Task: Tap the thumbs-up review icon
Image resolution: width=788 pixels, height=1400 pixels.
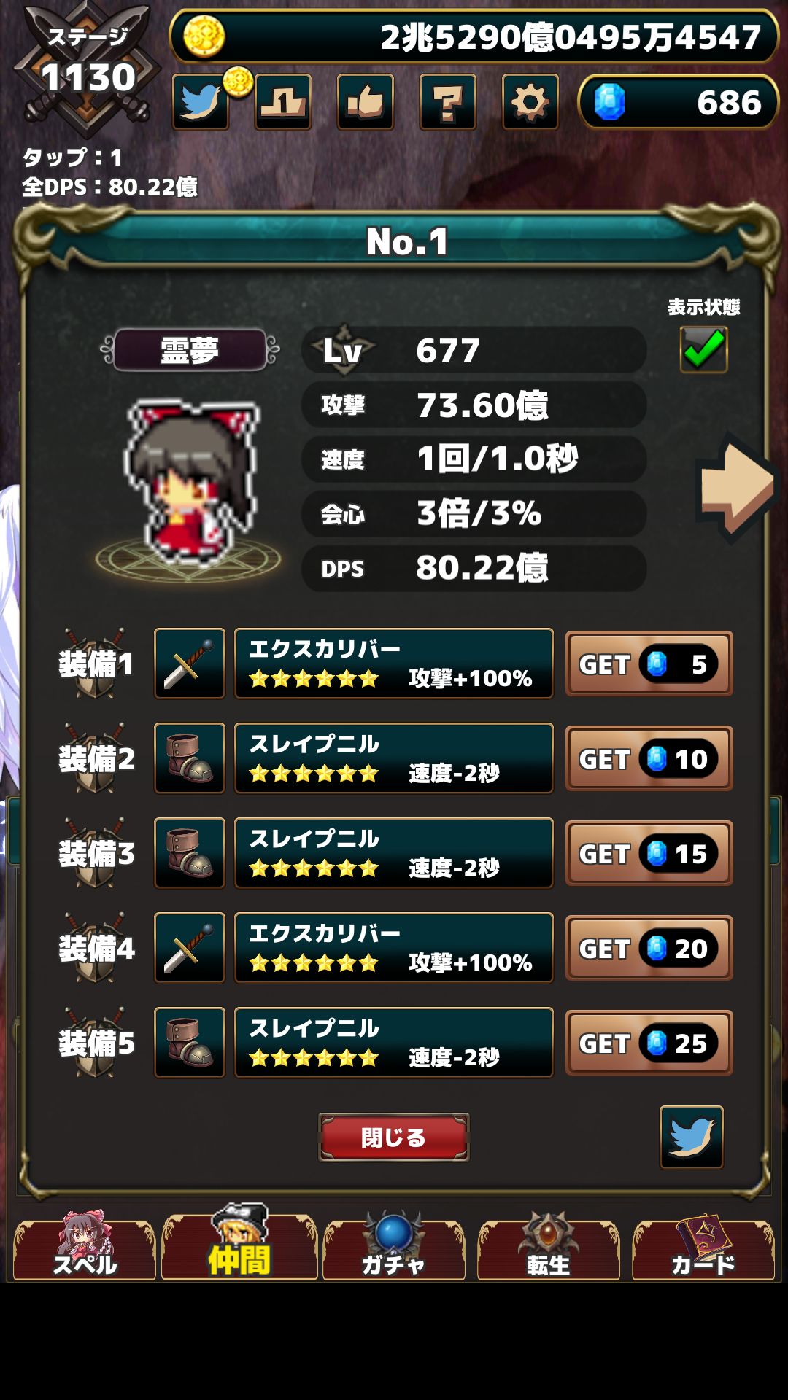Action: tap(366, 102)
